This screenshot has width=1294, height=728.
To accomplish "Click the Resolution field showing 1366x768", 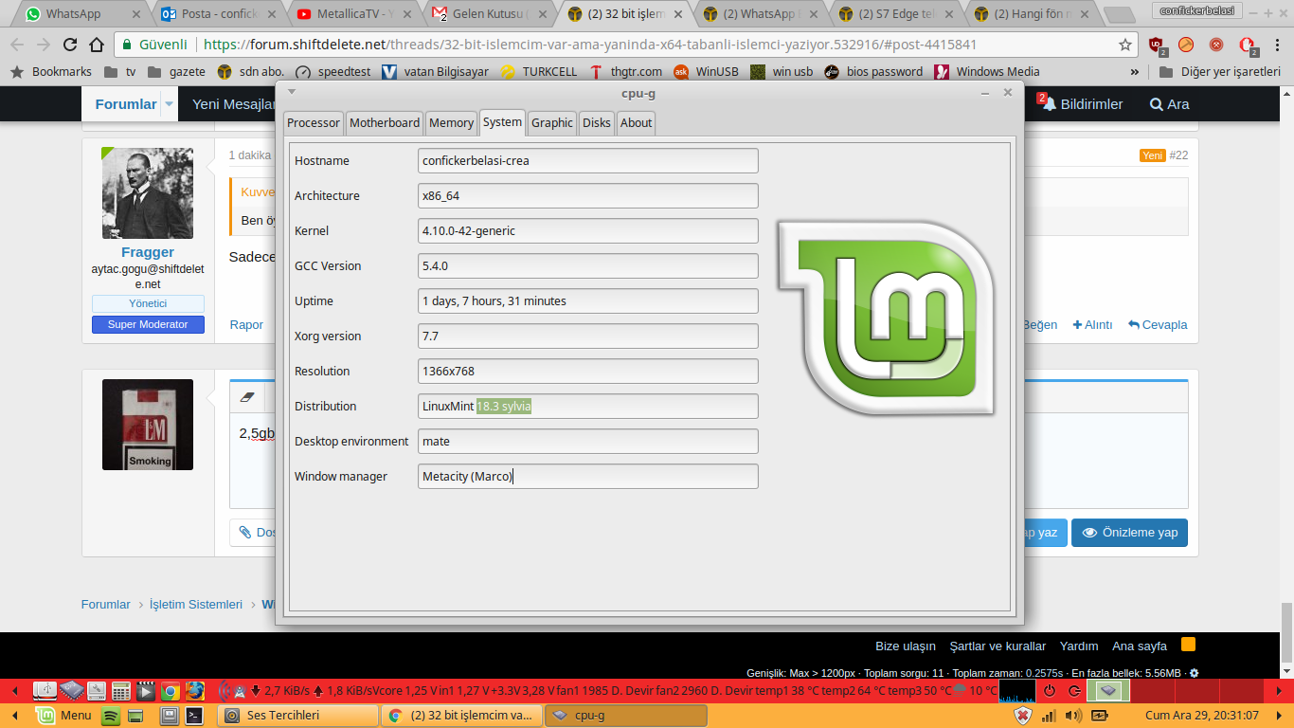I will click(588, 371).
